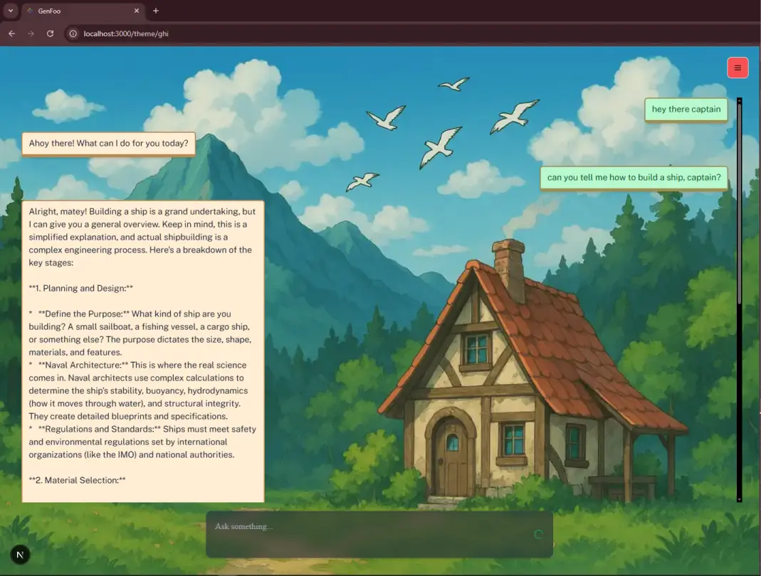Reload the GenFoo page
761x576 pixels.
(50, 33)
